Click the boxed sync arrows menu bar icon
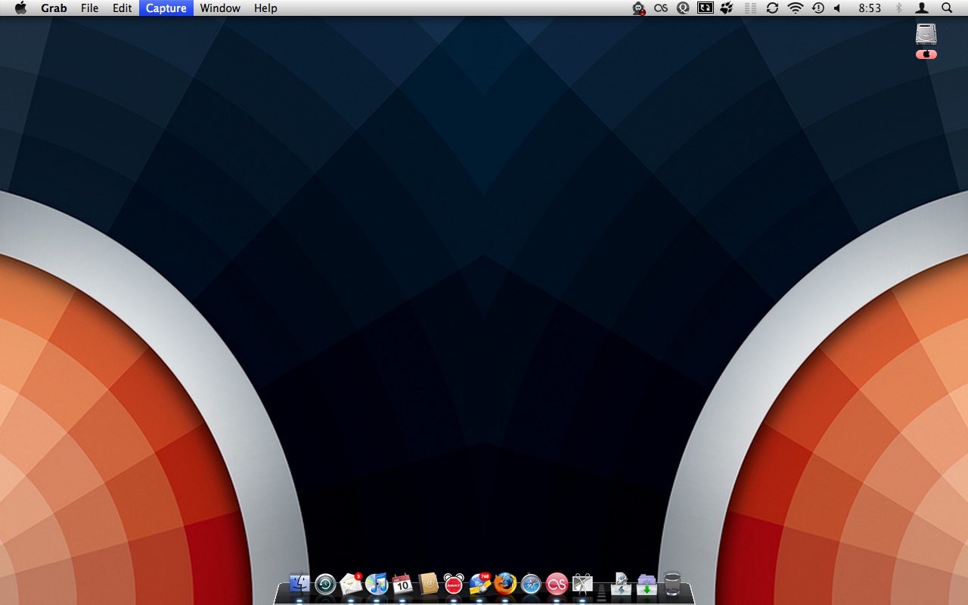Screen dimensions: 968x605 (x=705, y=8)
